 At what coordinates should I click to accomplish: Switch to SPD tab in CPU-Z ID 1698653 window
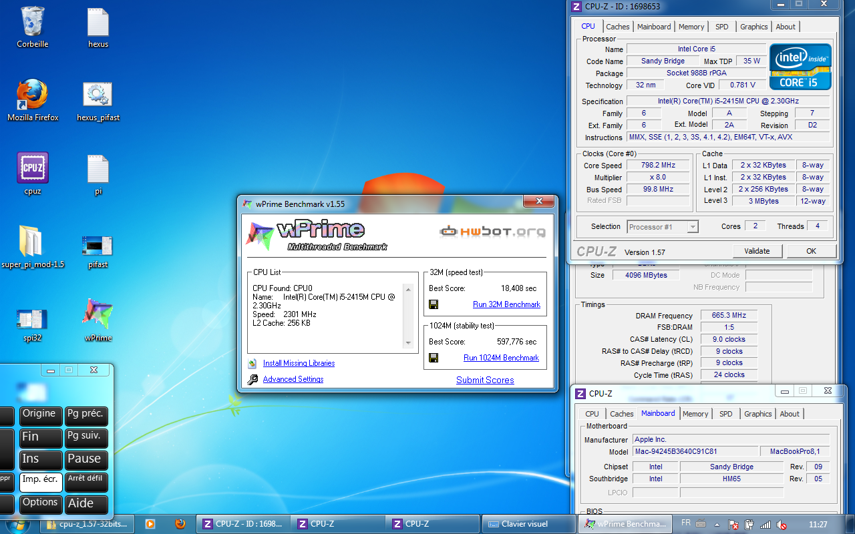tap(722, 27)
